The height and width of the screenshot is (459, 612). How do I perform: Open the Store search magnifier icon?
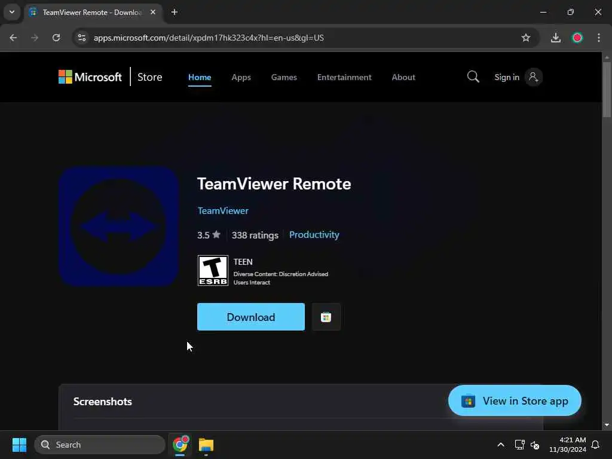(473, 77)
